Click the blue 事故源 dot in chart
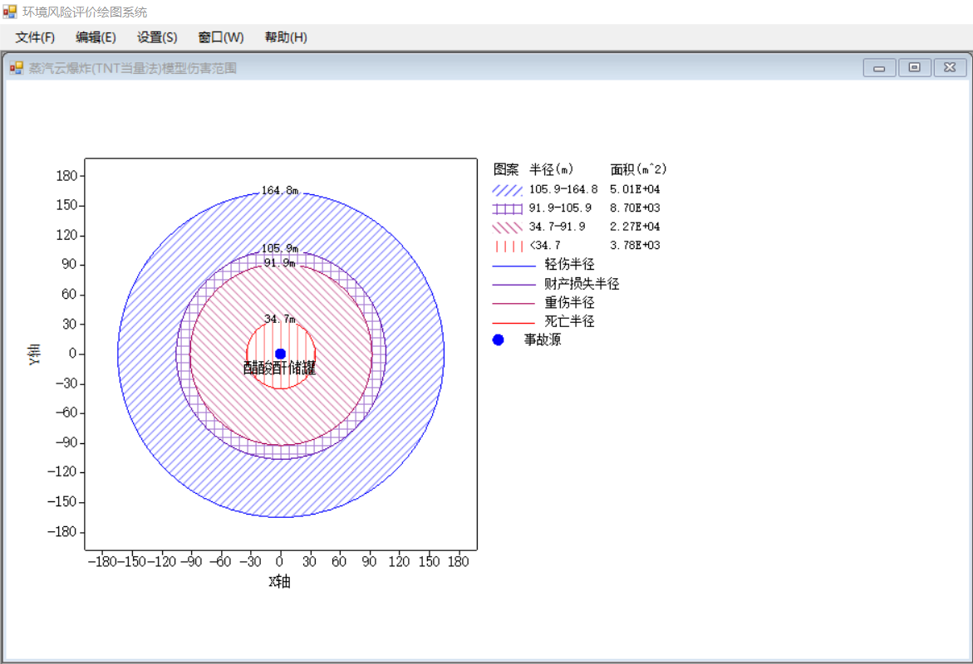This screenshot has width=973, height=664. tap(281, 354)
